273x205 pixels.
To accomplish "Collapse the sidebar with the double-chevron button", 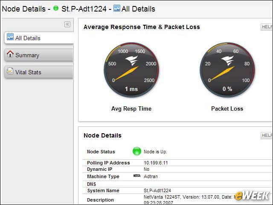I will tap(67, 24).
